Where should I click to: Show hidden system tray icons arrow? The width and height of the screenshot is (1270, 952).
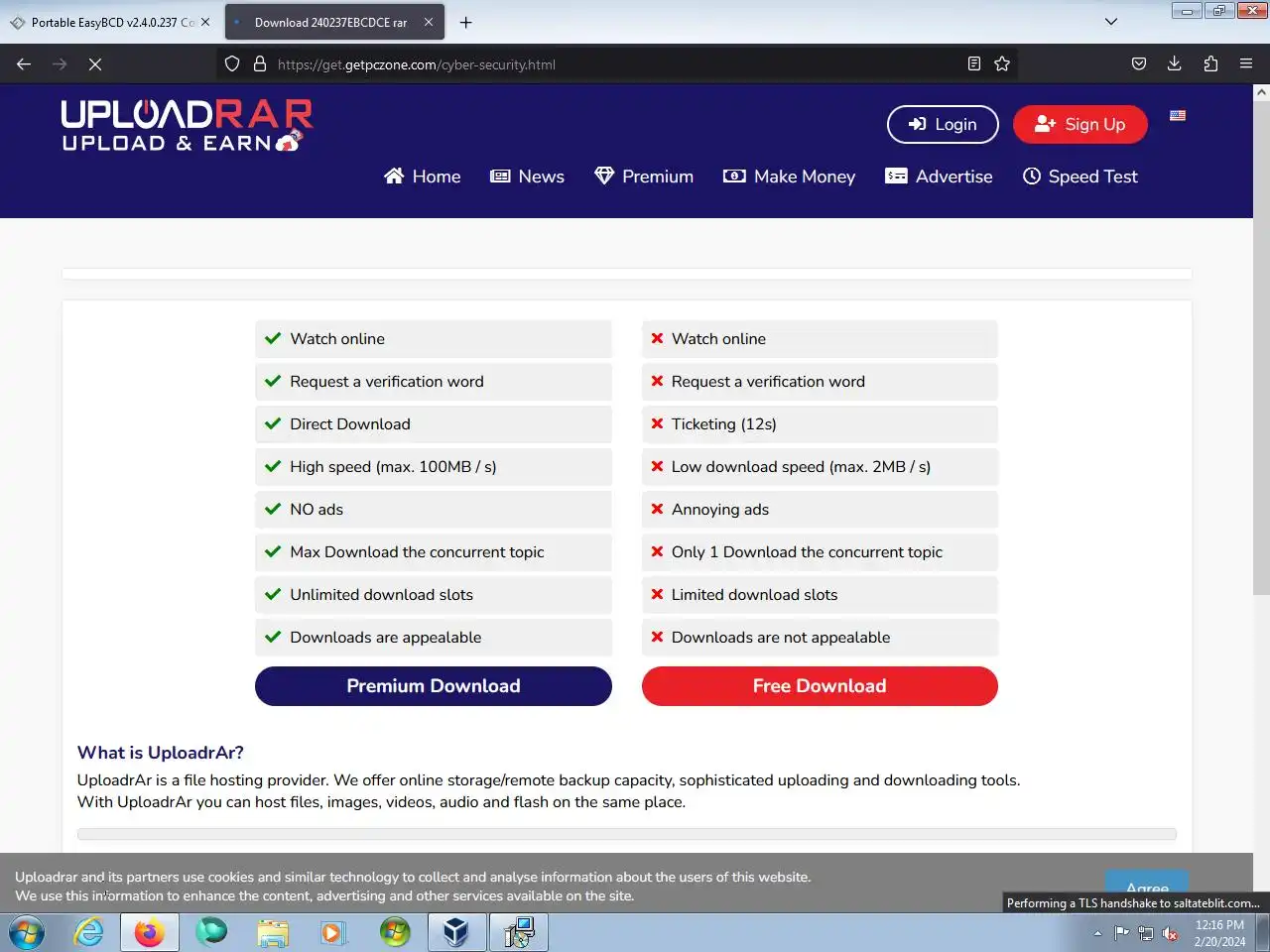1097,933
